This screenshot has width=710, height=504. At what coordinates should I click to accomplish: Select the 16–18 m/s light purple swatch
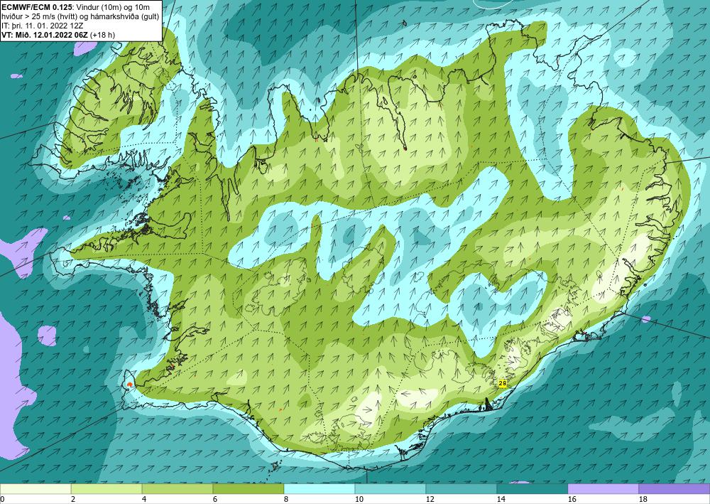click(603, 489)
